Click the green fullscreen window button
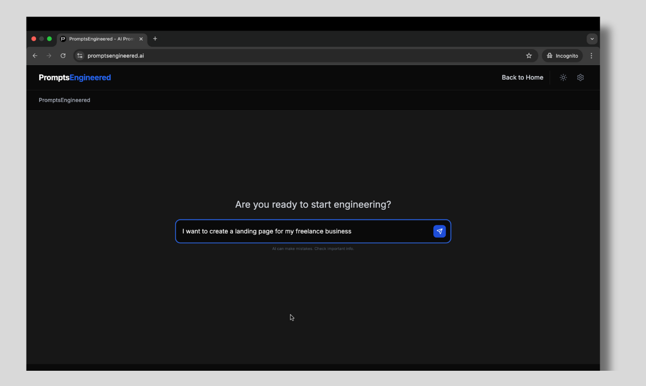The height and width of the screenshot is (386, 646). pos(49,39)
